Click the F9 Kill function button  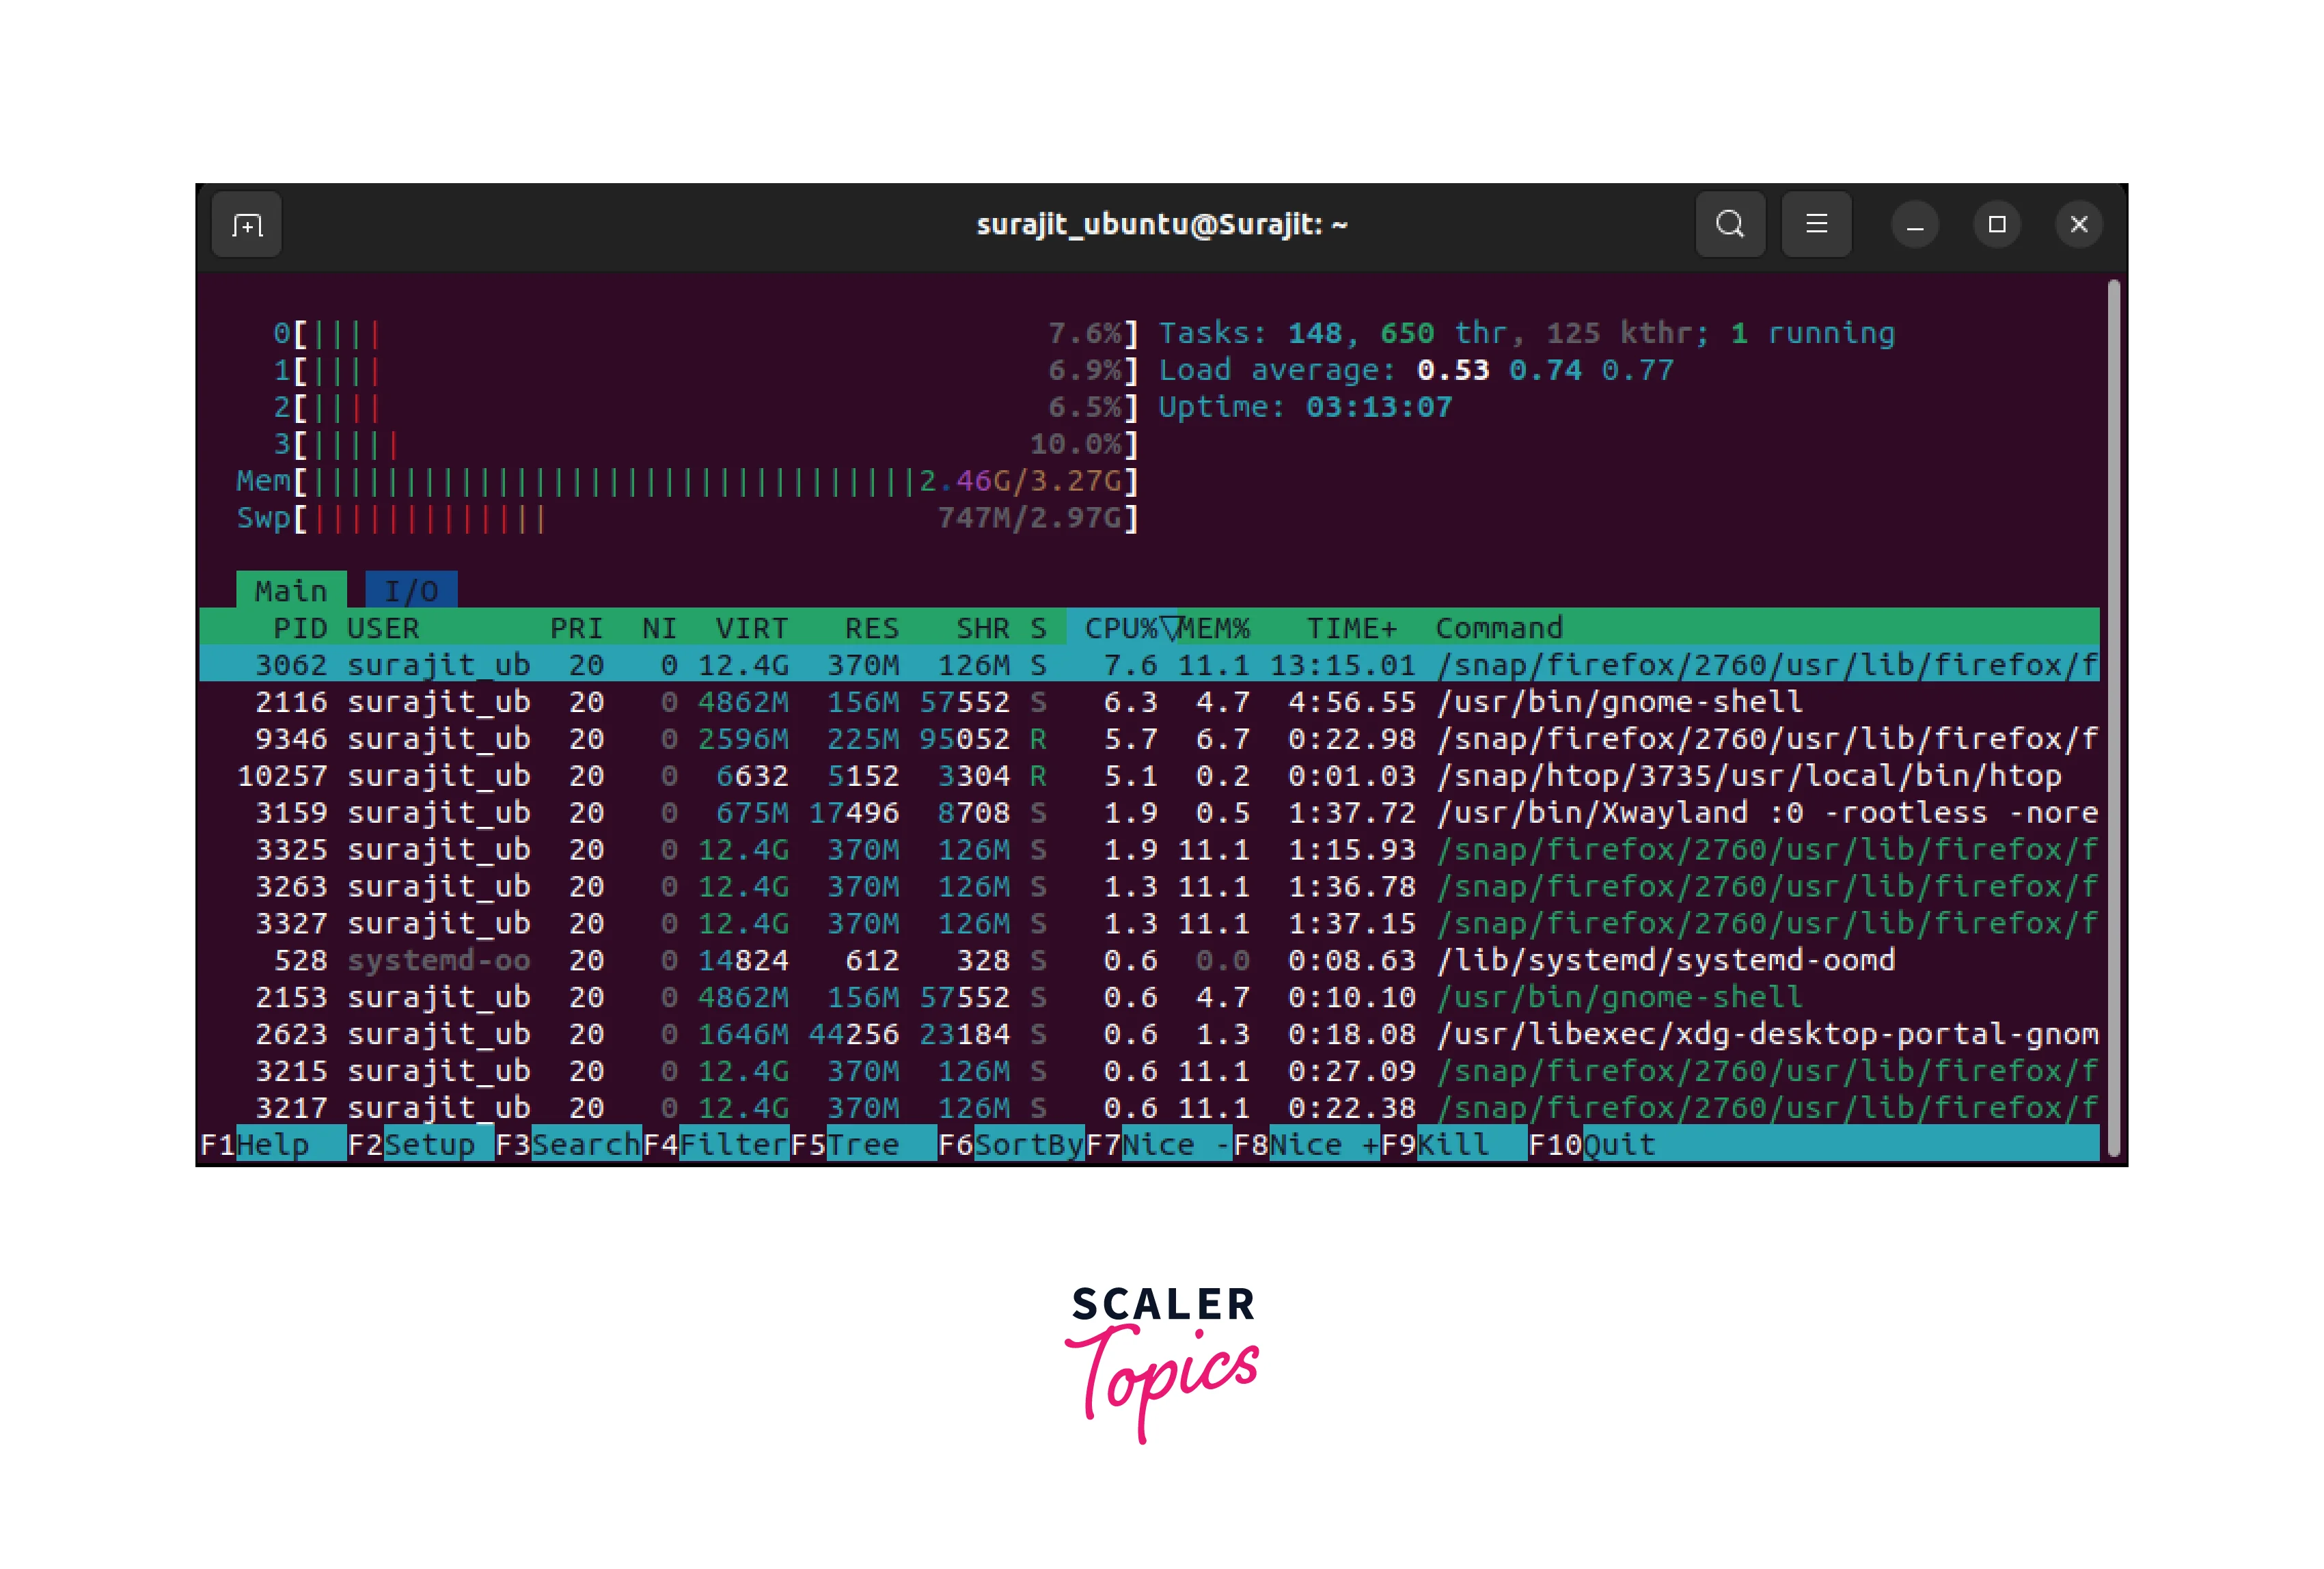[1453, 1144]
